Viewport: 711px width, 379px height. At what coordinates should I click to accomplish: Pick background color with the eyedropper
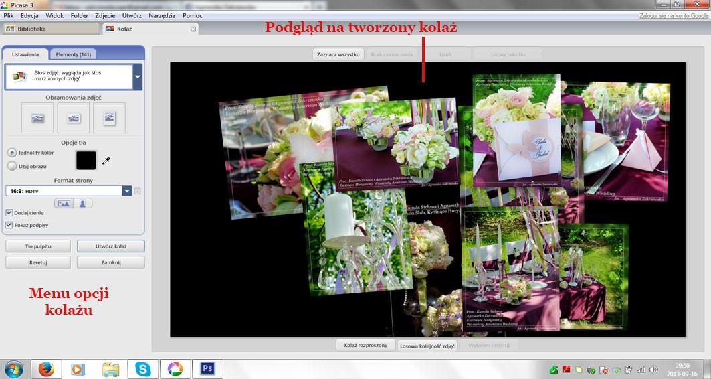click(106, 161)
